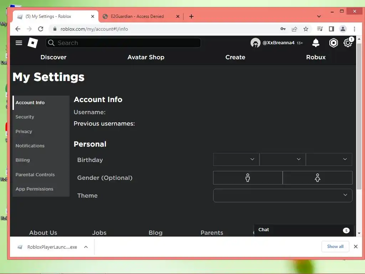The height and width of the screenshot is (274, 365).
Task: Open the Billing settings section
Action: click(41, 160)
